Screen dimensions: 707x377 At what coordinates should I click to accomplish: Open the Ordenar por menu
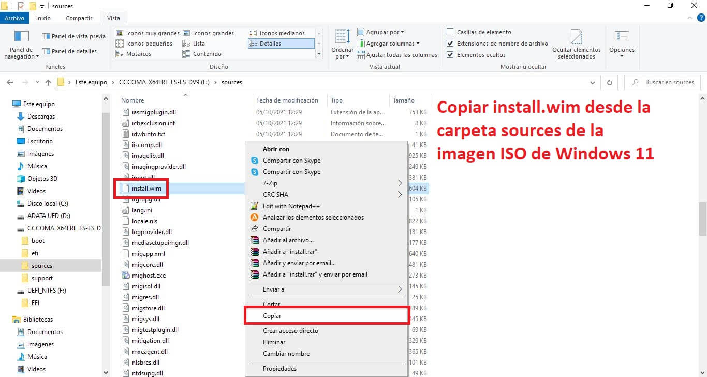click(x=342, y=44)
